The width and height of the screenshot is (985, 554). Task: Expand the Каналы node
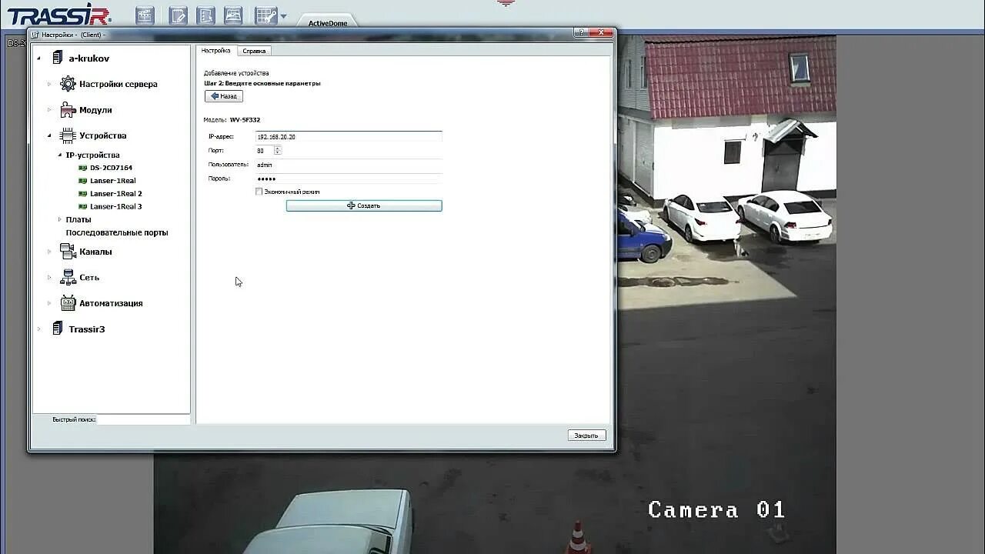point(49,252)
